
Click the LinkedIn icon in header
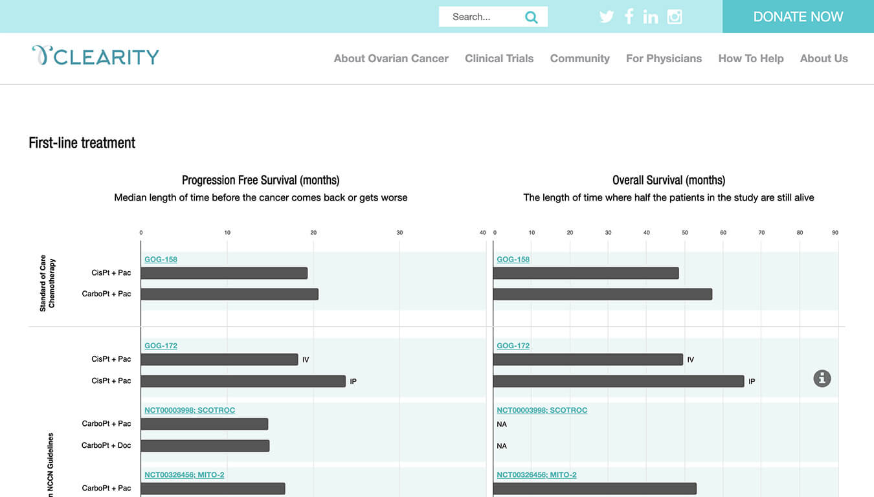tap(651, 17)
